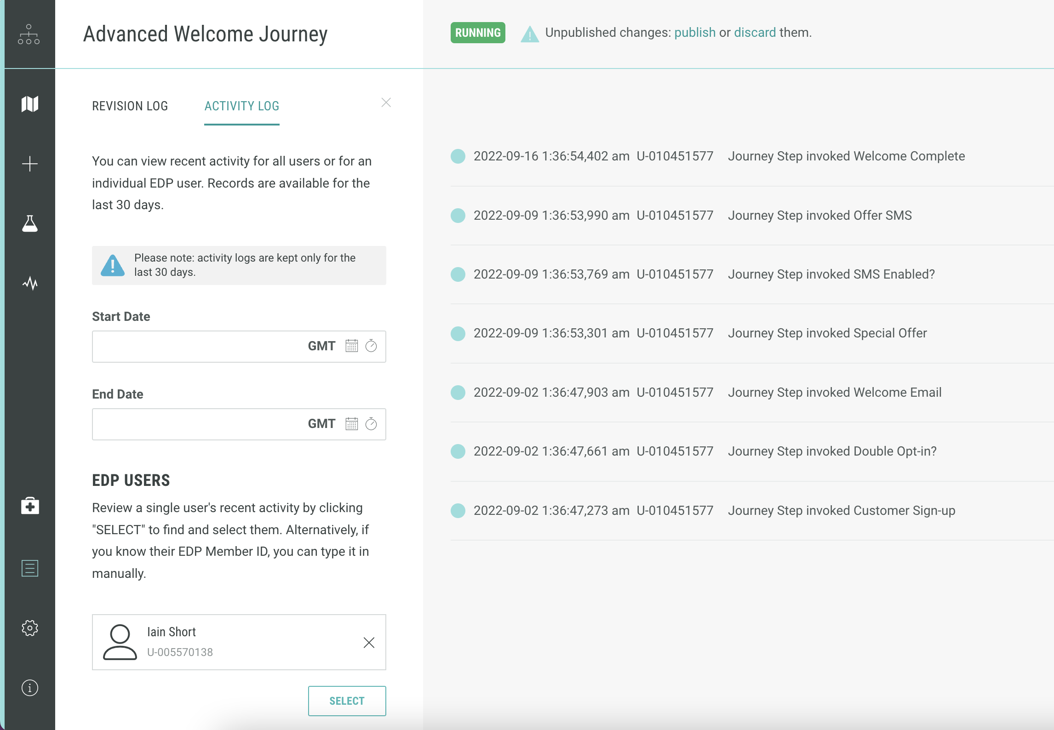Click the medical kit briefcase icon
The image size is (1054, 730).
[30, 506]
